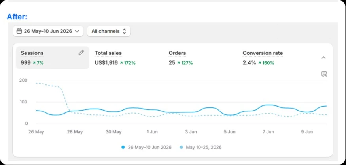
Task: Click the 25 orders value
Action: coord(172,63)
